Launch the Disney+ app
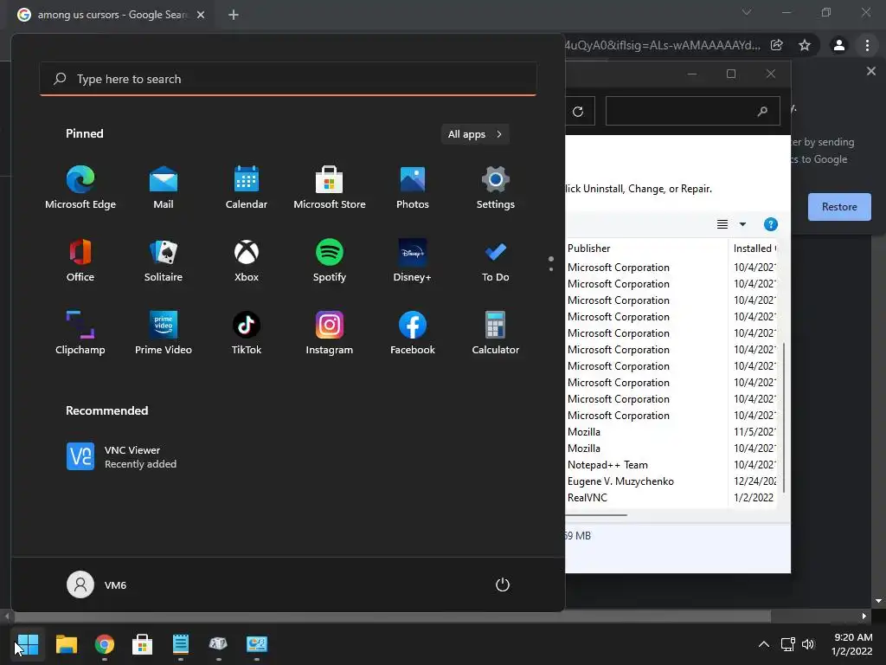Screen dimensions: 886x665 point(413,261)
